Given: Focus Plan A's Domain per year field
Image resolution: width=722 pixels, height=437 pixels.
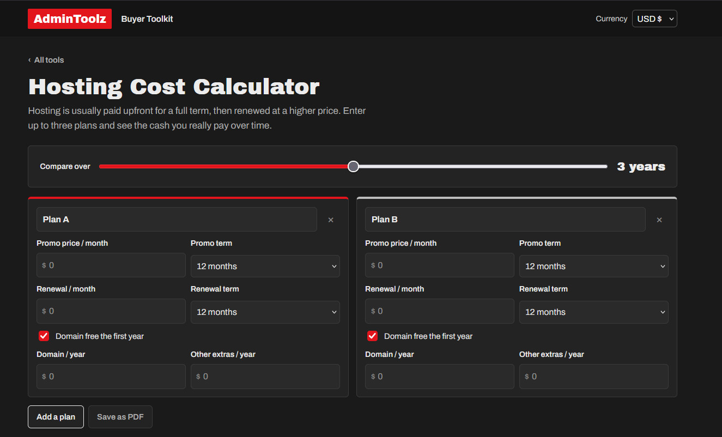Looking at the screenshot, I should (x=111, y=377).
